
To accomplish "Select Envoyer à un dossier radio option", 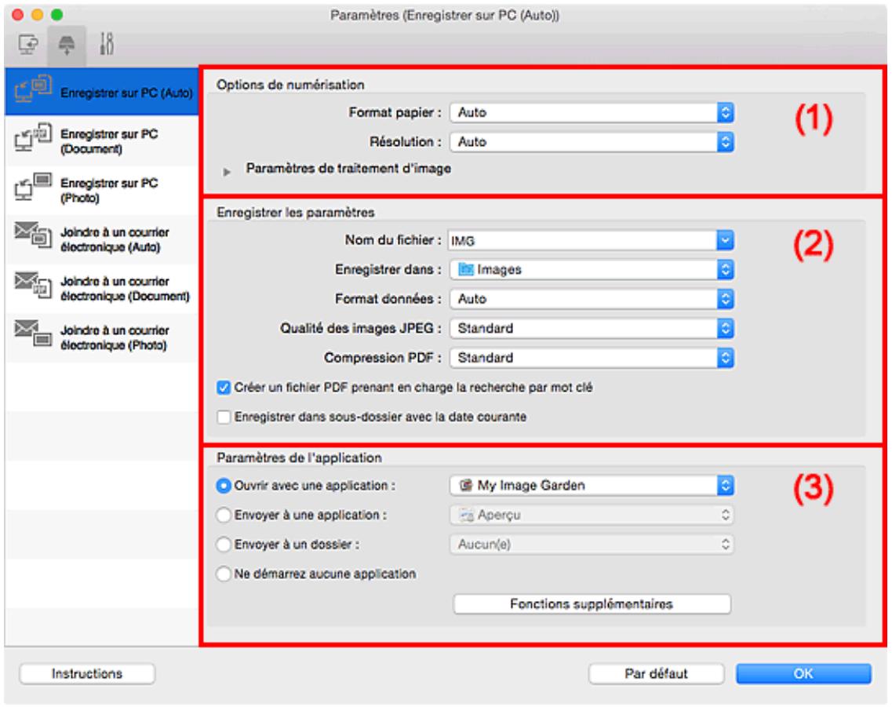I will [224, 545].
